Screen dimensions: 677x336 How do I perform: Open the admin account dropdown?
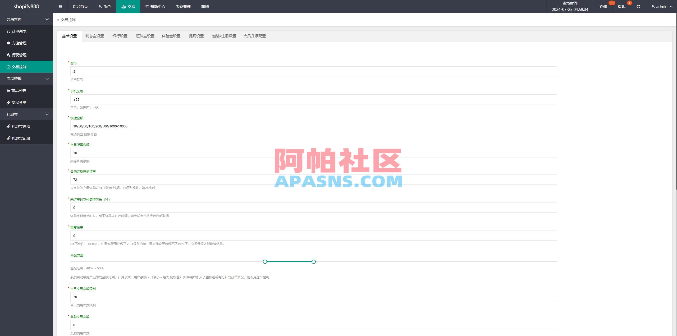(x=662, y=6)
